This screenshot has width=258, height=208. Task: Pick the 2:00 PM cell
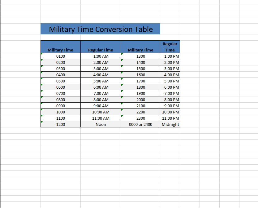point(170,63)
